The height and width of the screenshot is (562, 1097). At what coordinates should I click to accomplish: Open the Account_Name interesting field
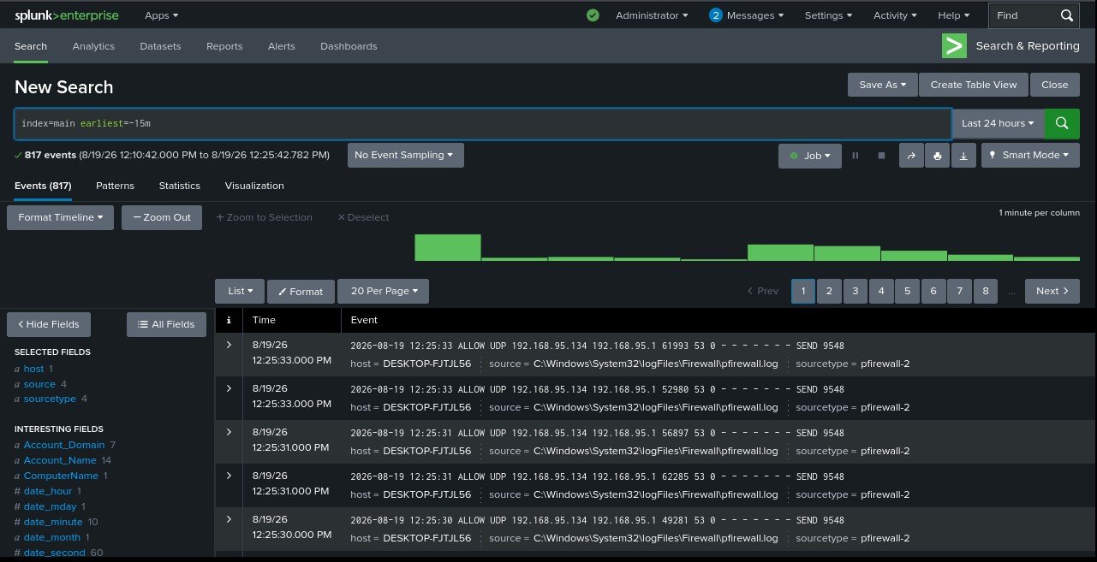pyautogui.click(x=60, y=460)
